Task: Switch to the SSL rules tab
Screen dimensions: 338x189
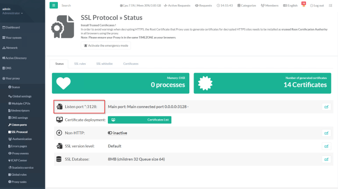Action: coord(80,63)
